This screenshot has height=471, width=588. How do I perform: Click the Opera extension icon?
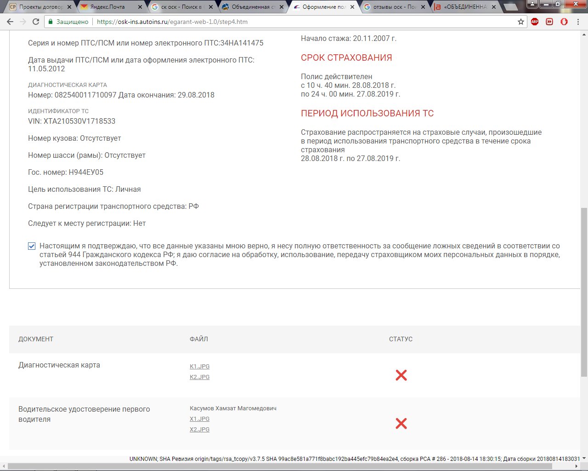click(564, 22)
